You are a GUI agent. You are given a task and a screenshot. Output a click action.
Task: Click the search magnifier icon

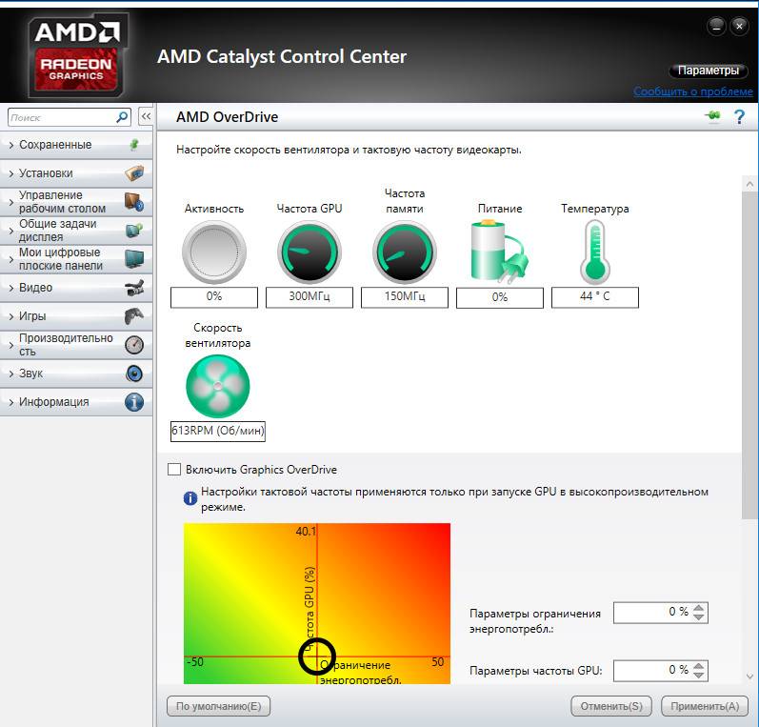(x=122, y=117)
